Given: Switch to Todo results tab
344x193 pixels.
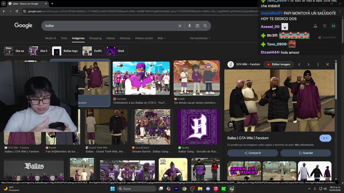Looking at the screenshot, I should tap(64, 38).
